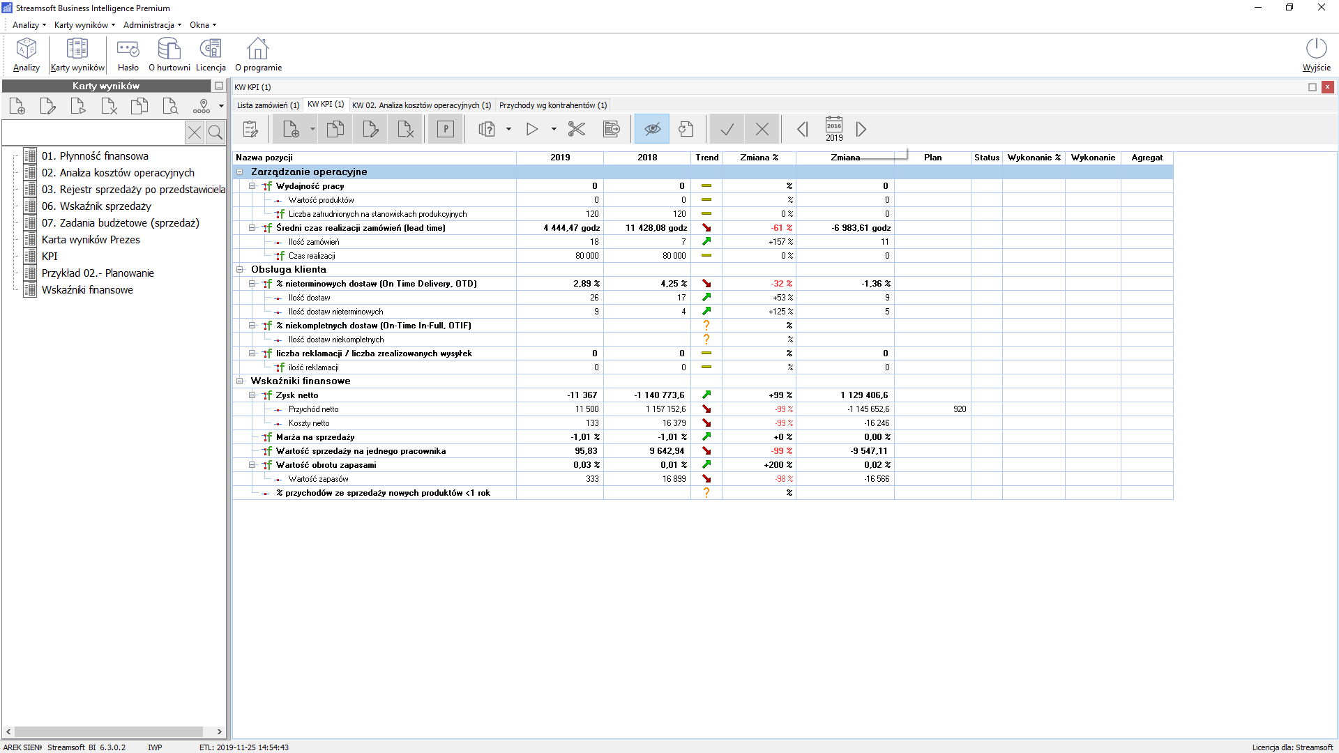Click the location-path icon in left panel

[202, 106]
